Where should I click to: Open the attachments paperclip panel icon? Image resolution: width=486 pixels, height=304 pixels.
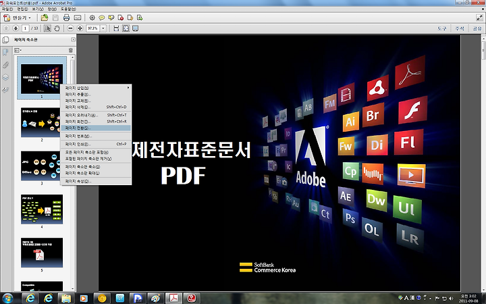[5, 65]
